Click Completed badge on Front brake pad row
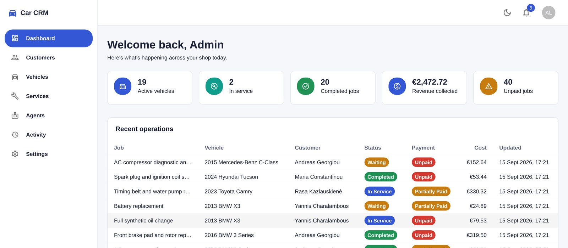Screen dimensions: 568x248 [381, 235]
